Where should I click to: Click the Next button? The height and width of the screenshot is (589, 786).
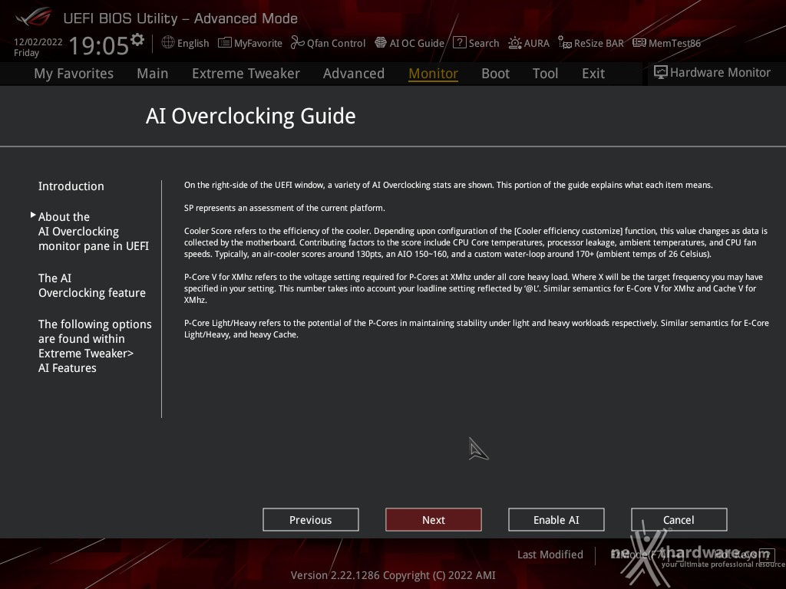[x=434, y=520]
